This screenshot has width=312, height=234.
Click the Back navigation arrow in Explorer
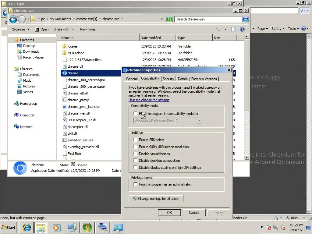[13, 19]
